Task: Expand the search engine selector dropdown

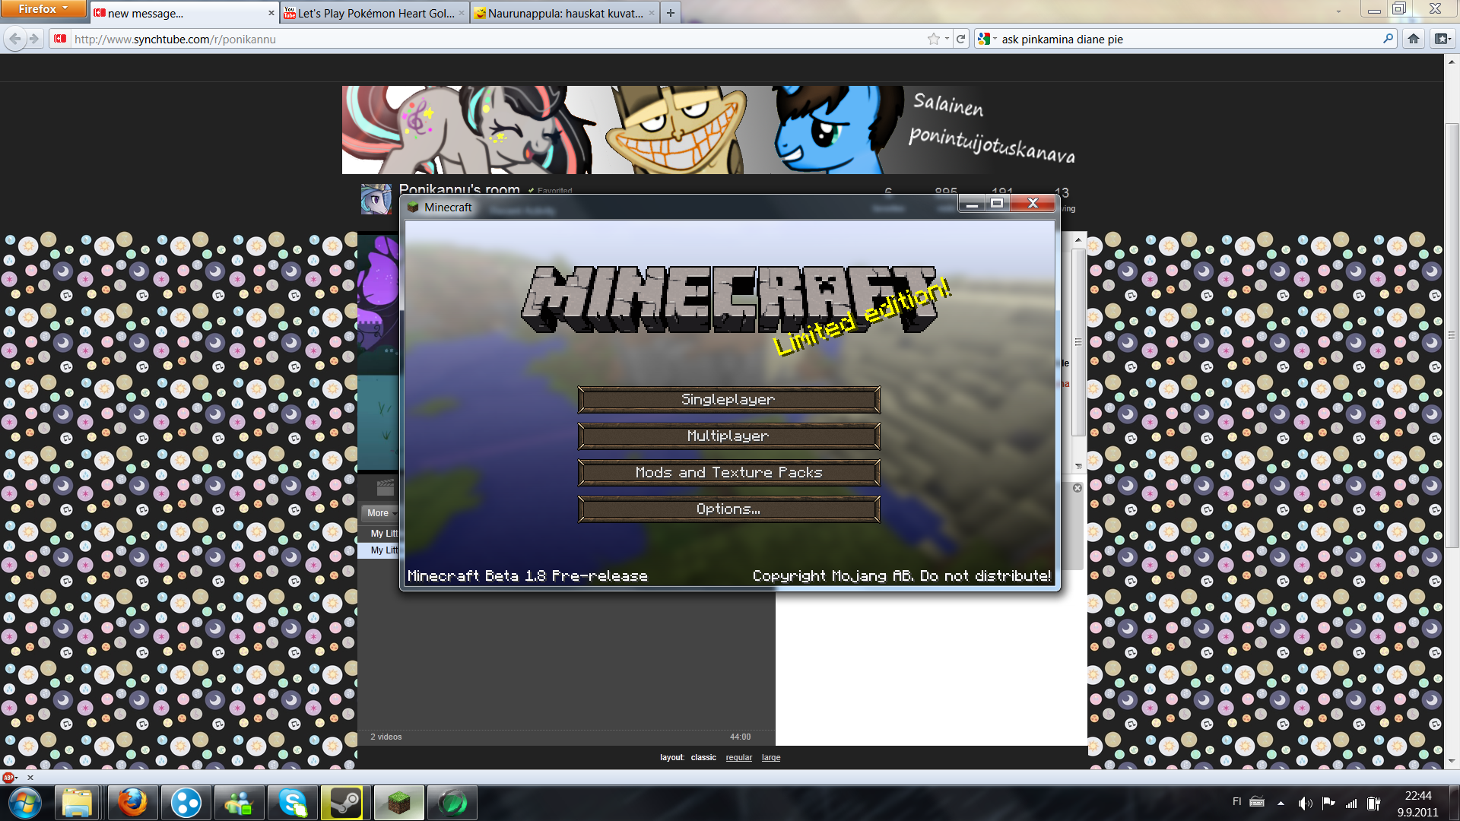Action: point(988,39)
